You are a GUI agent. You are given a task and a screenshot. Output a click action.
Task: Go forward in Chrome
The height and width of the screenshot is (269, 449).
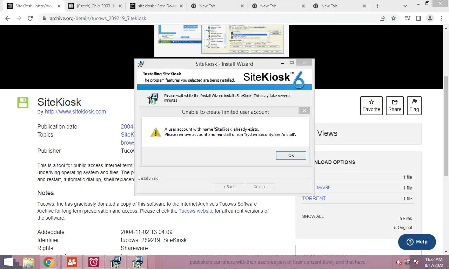(x=19, y=18)
